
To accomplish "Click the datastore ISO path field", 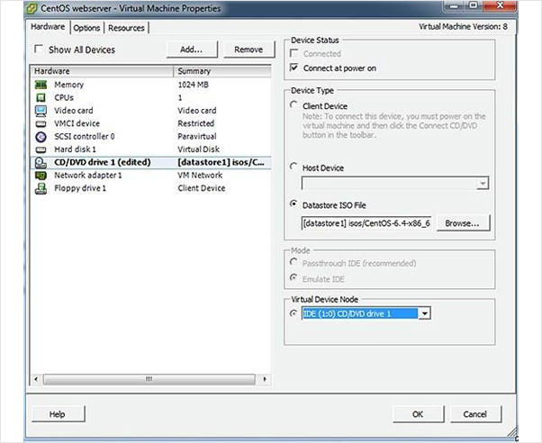I will click(366, 223).
